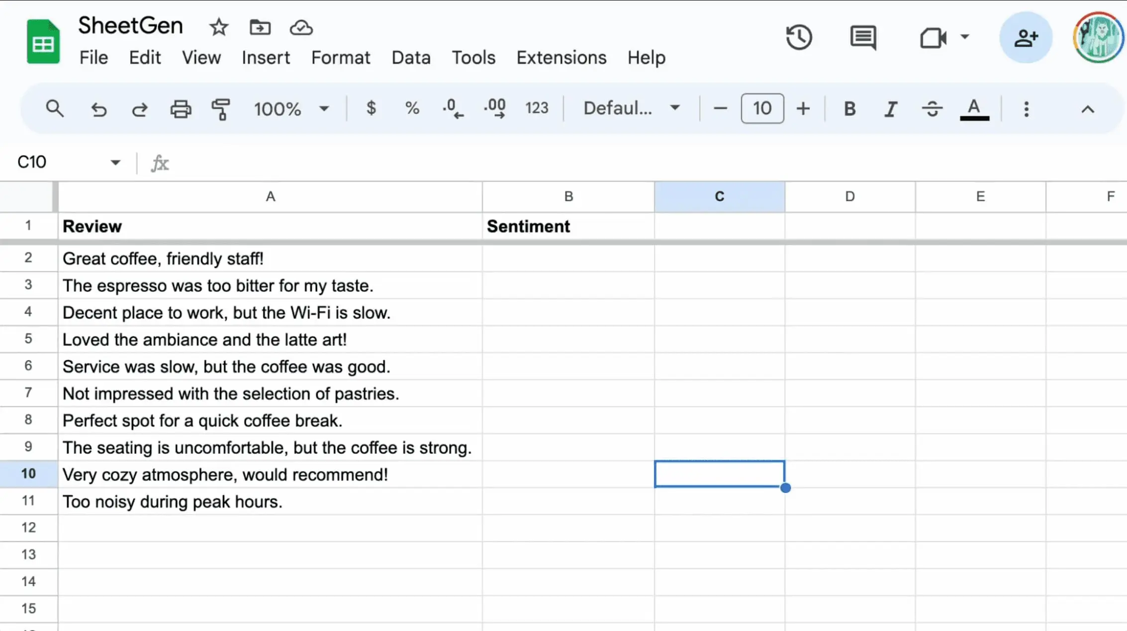
Task: Click the decrease decimal places icon
Action: [453, 108]
